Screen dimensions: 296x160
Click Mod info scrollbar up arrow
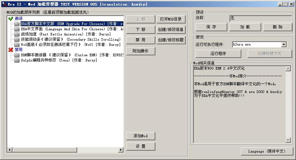click(288, 69)
